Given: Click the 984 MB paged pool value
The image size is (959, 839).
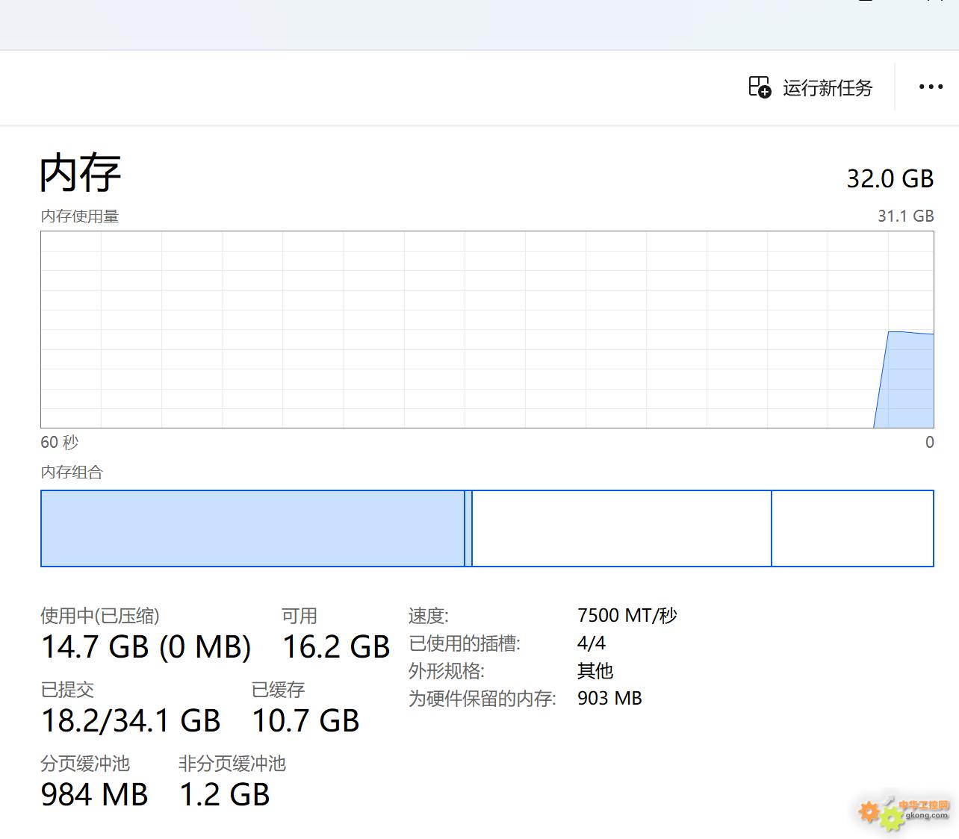Looking at the screenshot, I should pos(95,795).
